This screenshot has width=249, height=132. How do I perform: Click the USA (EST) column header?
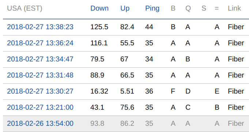pos(24,8)
